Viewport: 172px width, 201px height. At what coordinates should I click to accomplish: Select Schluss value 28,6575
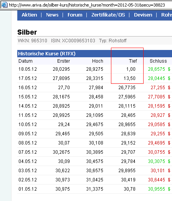tap(157, 69)
